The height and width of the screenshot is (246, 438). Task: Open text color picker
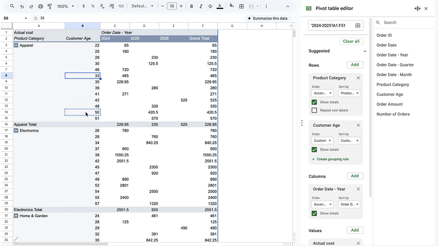[219, 6]
